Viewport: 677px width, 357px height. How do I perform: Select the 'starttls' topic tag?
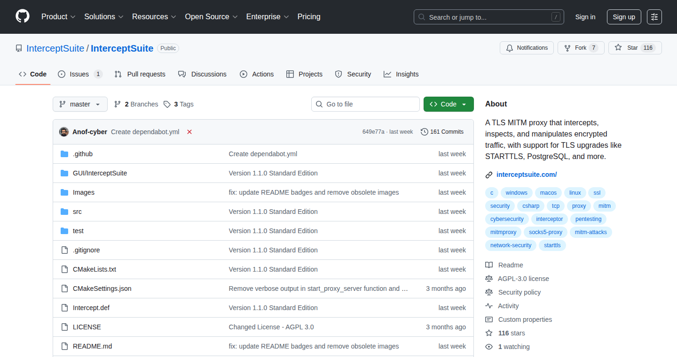(x=552, y=245)
